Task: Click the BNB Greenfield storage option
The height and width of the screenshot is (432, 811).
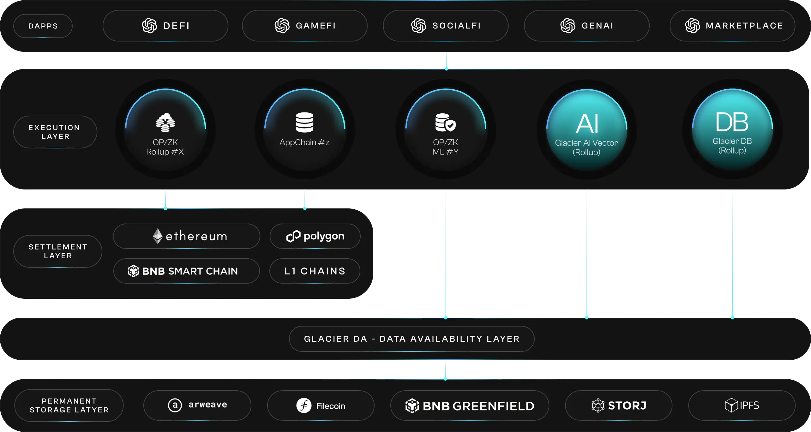Action: click(x=469, y=405)
